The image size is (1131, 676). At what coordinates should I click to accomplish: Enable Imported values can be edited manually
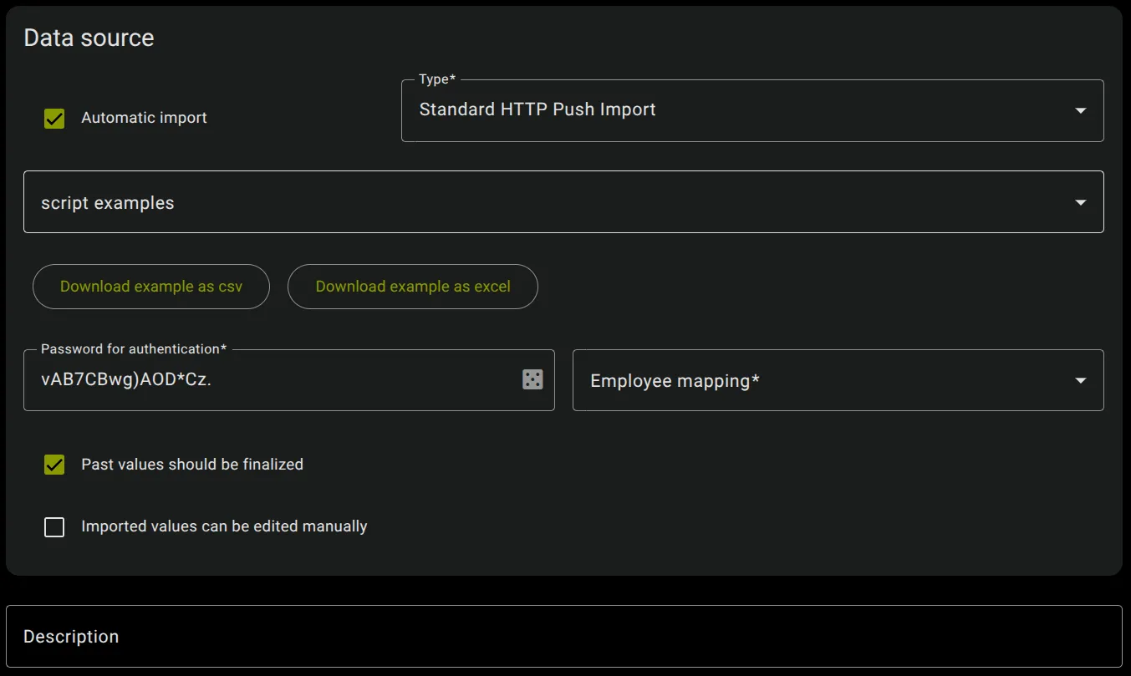(53, 526)
